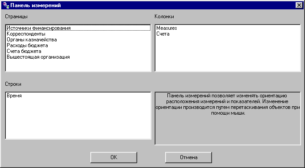Click the dialog title bar icon
Image resolution: width=305 pixels, height=168 pixels.
coord(6,5)
